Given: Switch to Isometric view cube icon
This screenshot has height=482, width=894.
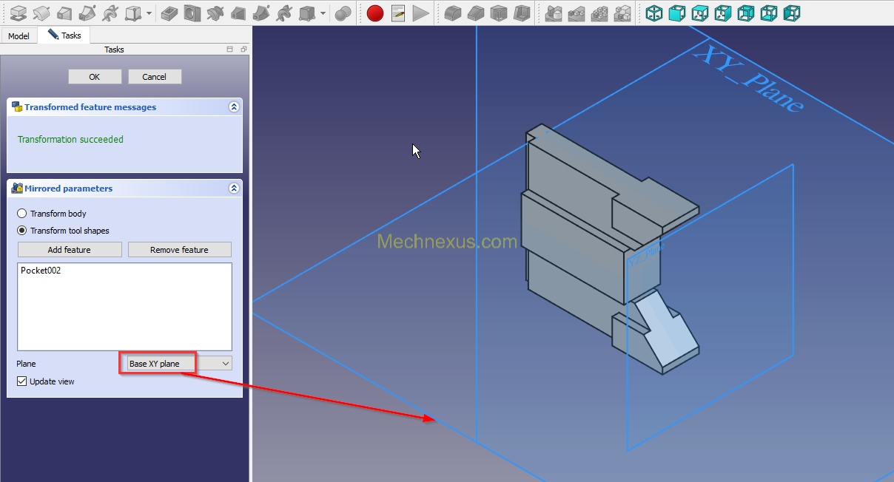Looking at the screenshot, I should [653, 13].
